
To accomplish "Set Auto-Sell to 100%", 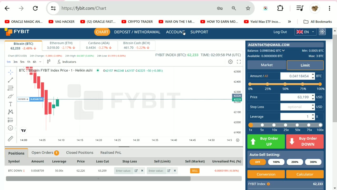I will [x=276, y=162].
